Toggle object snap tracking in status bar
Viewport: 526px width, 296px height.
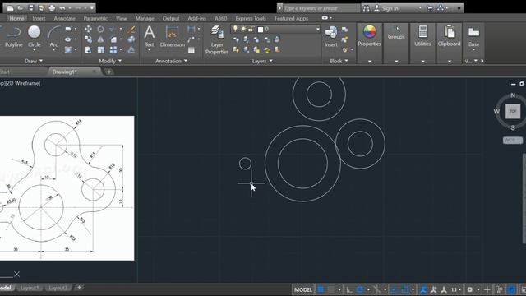coord(394,289)
